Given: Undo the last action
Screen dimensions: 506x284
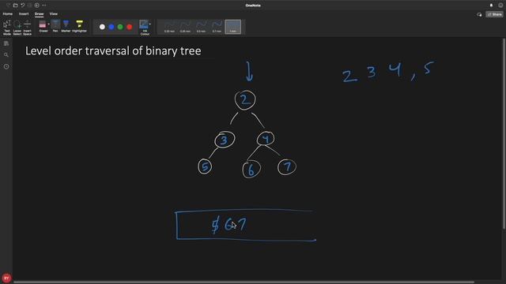Looking at the screenshot, I should point(23,6).
